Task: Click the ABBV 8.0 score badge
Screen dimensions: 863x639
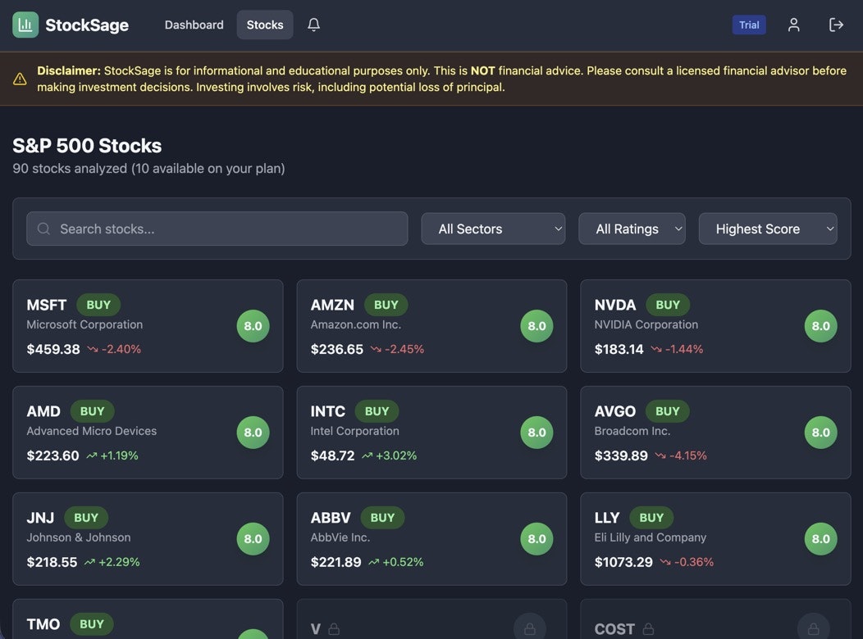Action: 537,538
